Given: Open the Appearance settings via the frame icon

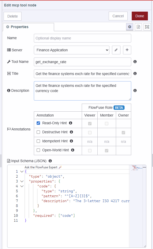Looking at the screenshot, I should 147,27.
